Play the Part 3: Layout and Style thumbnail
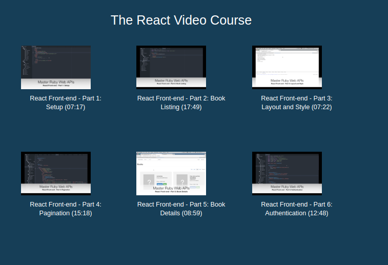Image resolution: width=388 pixels, height=265 pixels. tap(287, 62)
